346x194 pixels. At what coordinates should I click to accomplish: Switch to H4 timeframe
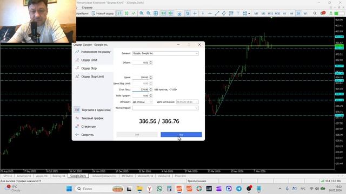(x=291, y=13)
